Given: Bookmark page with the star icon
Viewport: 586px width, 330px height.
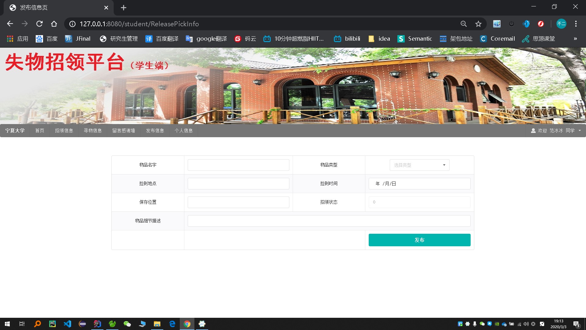Looking at the screenshot, I should (478, 24).
